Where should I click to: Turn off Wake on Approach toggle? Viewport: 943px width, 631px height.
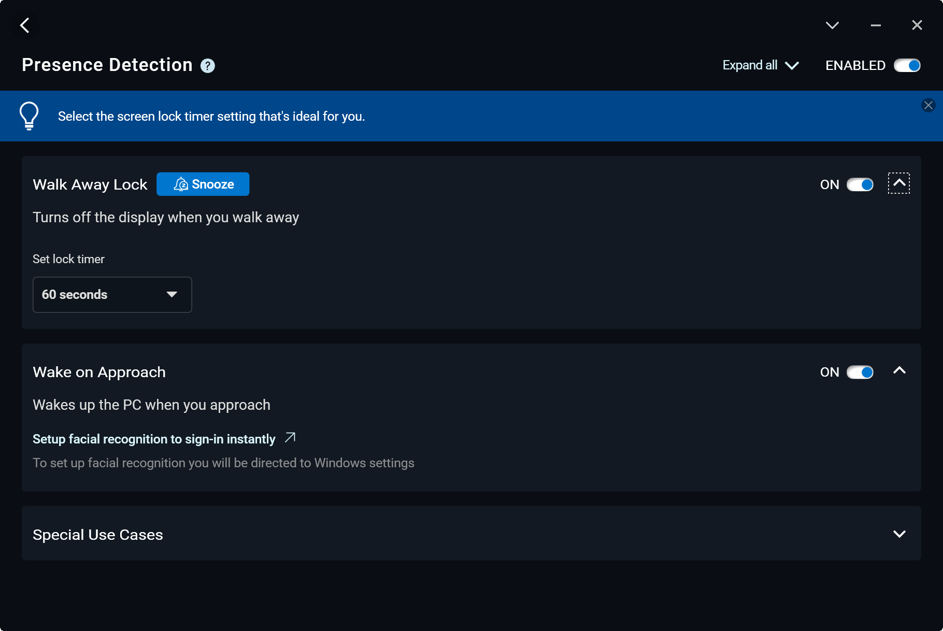860,372
